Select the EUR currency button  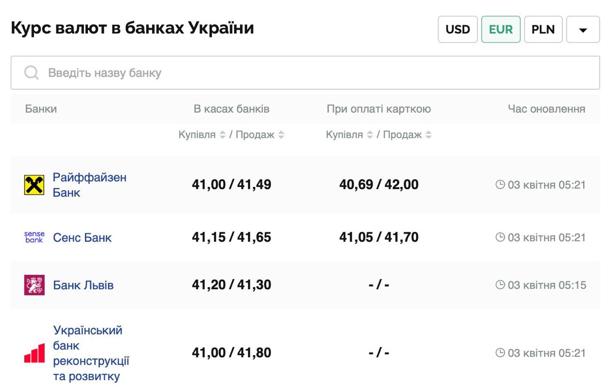coord(501,29)
